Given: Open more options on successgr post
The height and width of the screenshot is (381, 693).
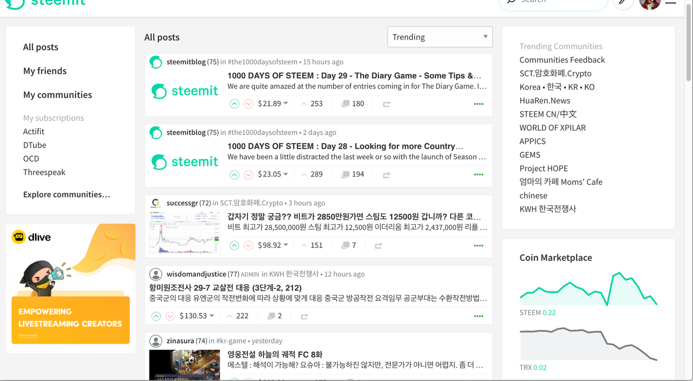Looking at the screenshot, I should tap(479, 245).
